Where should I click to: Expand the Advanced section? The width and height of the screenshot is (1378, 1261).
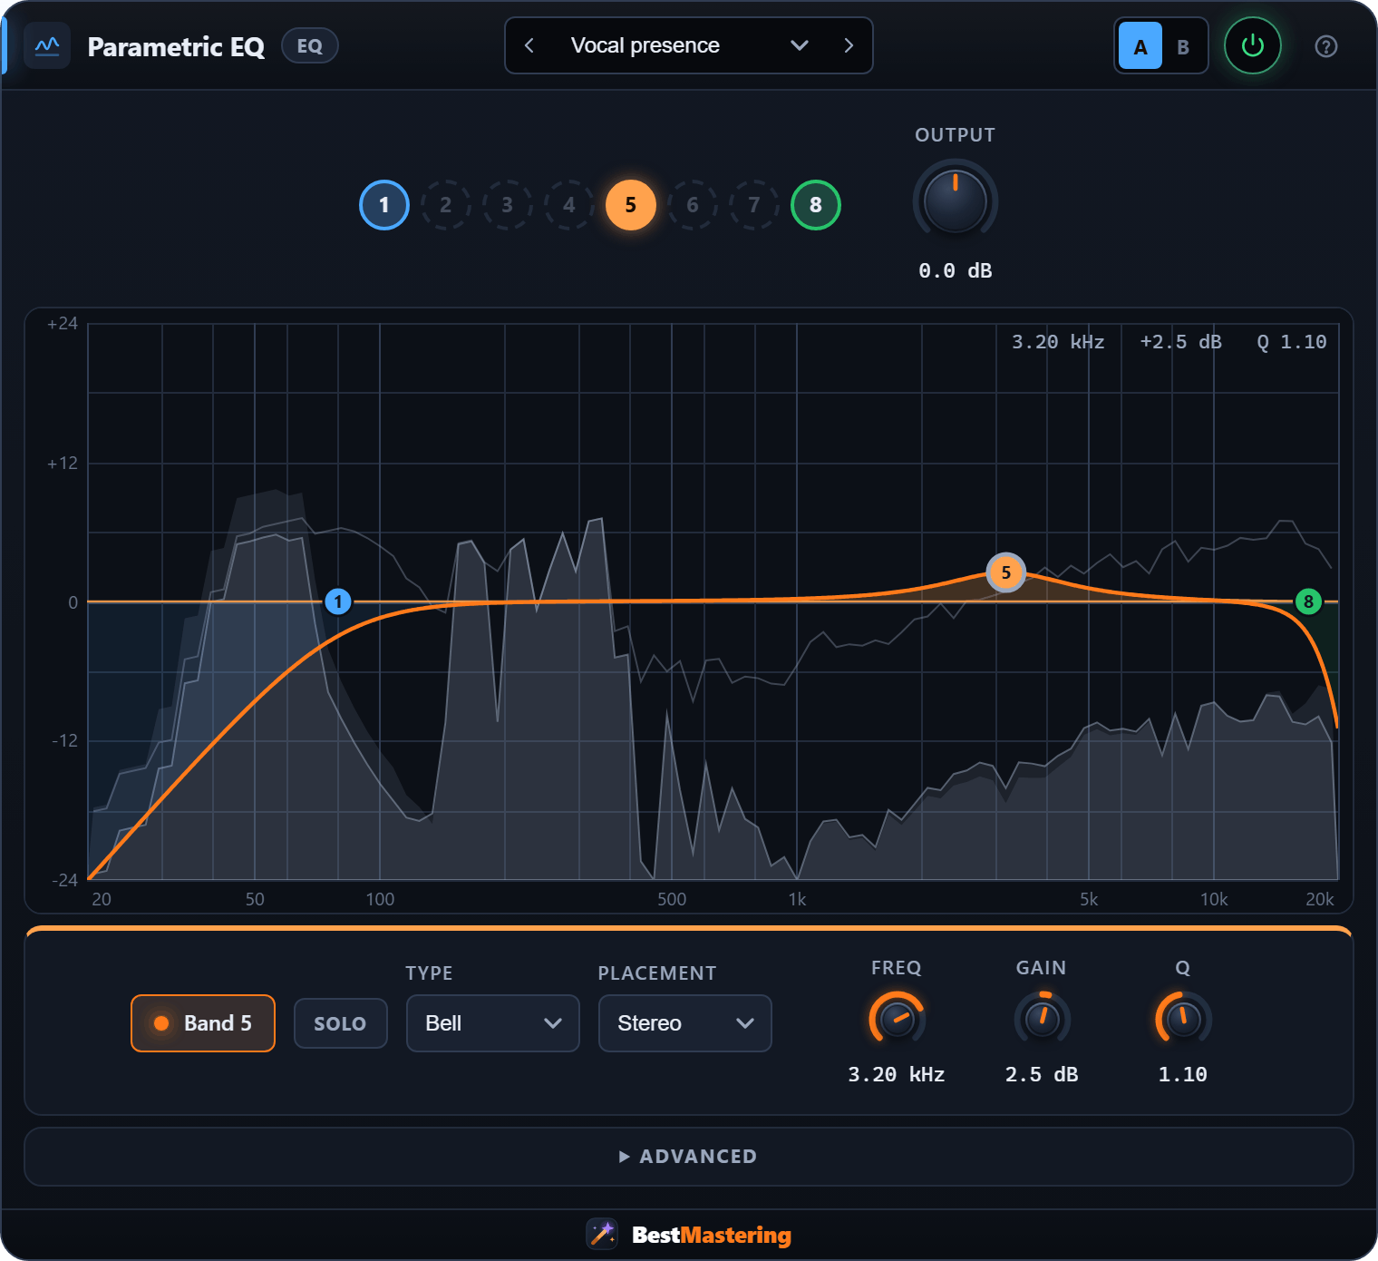click(689, 1157)
